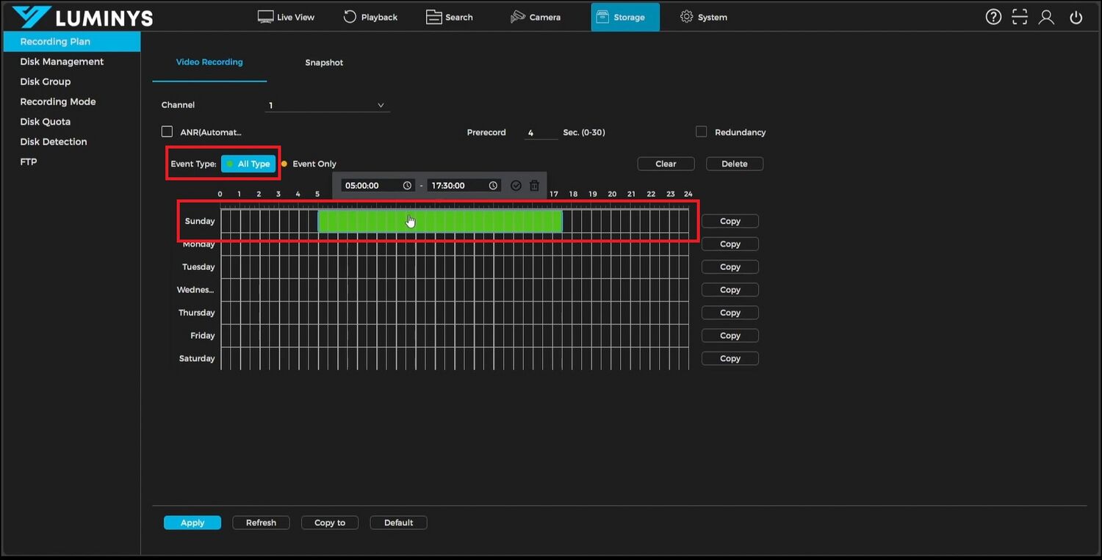
Task: Click Copy button for Sunday row
Action: point(730,221)
